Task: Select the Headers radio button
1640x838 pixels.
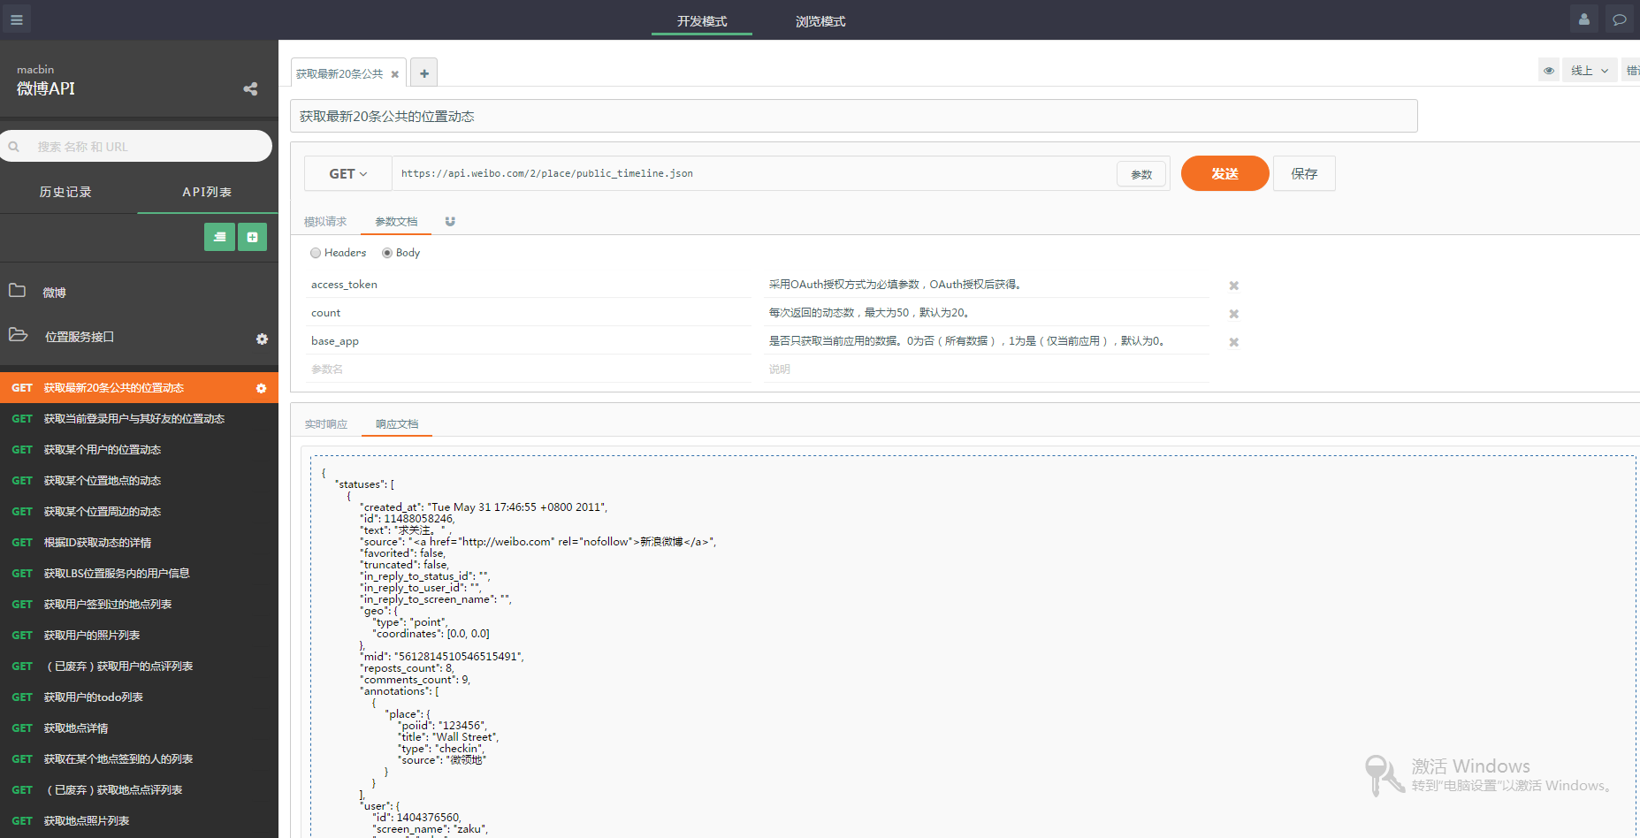Action: [316, 253]
